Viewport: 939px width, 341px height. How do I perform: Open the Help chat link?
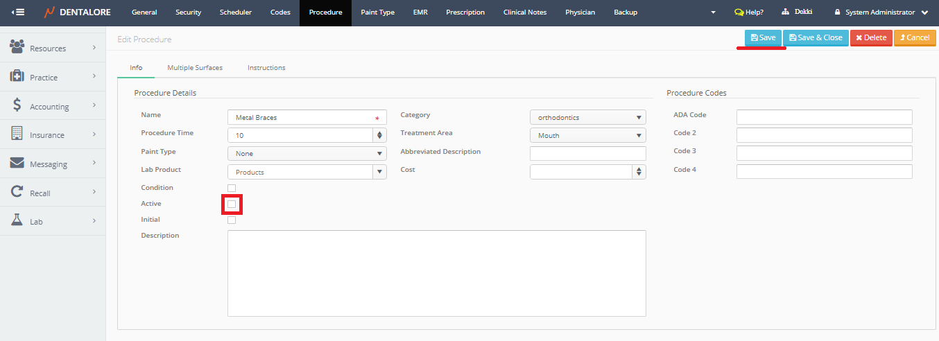pos(748,12)
